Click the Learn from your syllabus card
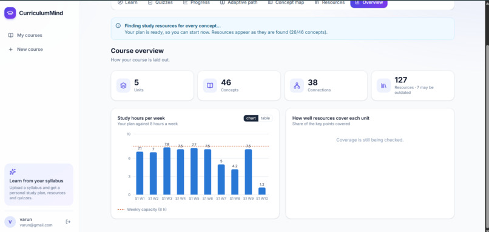Viewport: 489px width, 232px height. (39, 185)
